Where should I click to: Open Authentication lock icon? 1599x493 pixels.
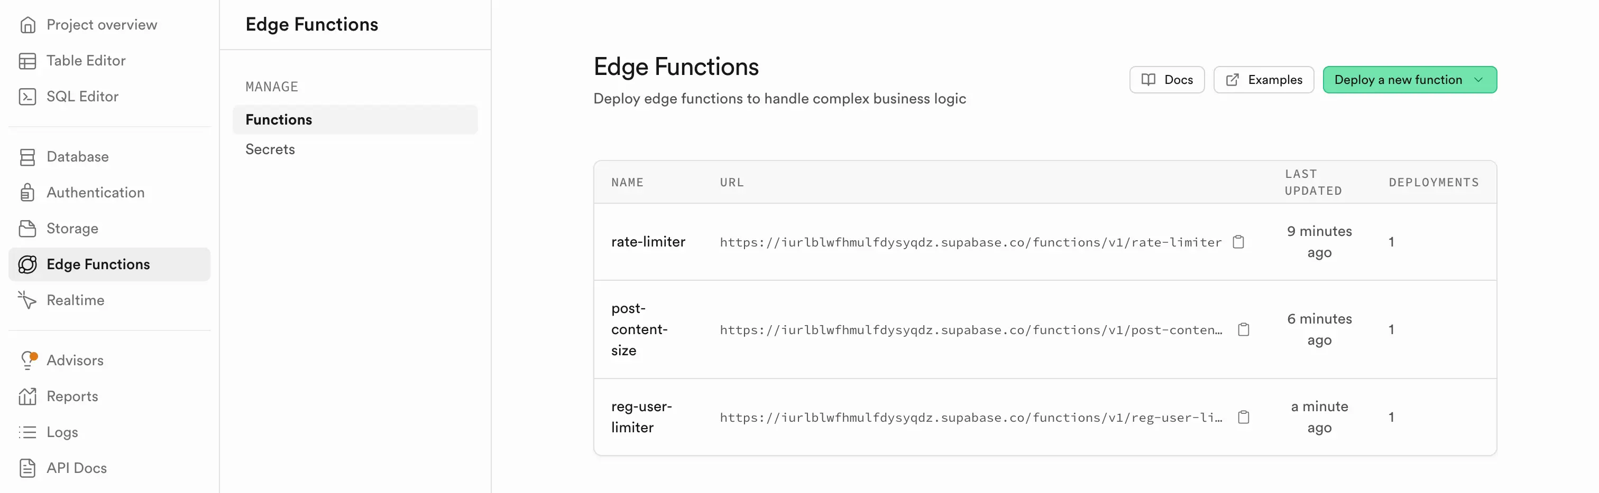coord(27,193)
